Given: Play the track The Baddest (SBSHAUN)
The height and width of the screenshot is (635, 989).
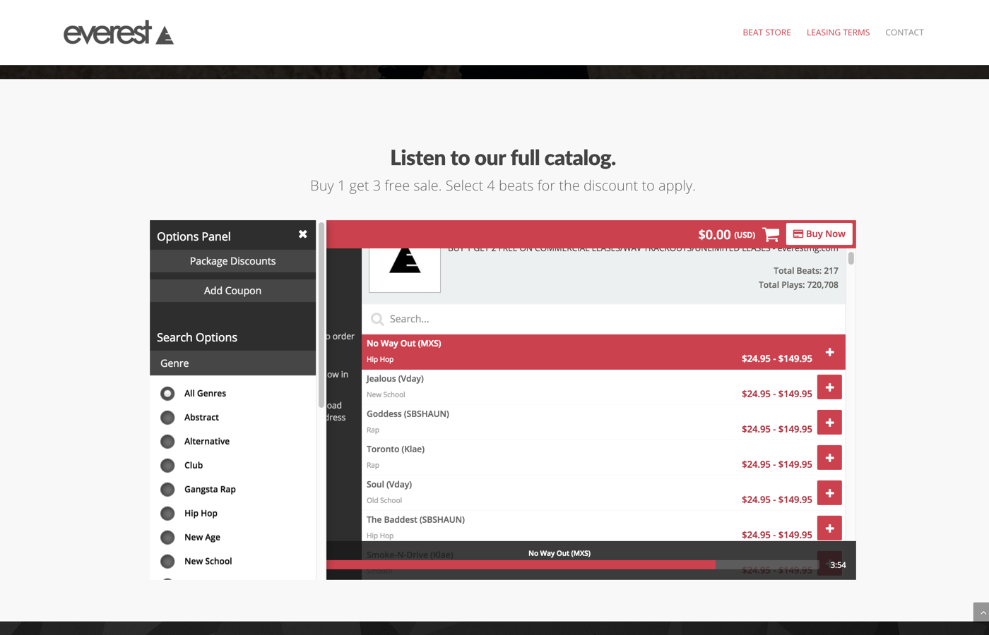Looking at the screenshot, I should (x=415, y=520).
